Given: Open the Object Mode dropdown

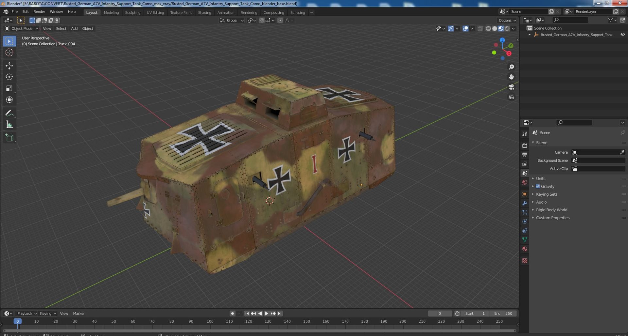Looking at the screenshot, I should click(x=21, y=29).
